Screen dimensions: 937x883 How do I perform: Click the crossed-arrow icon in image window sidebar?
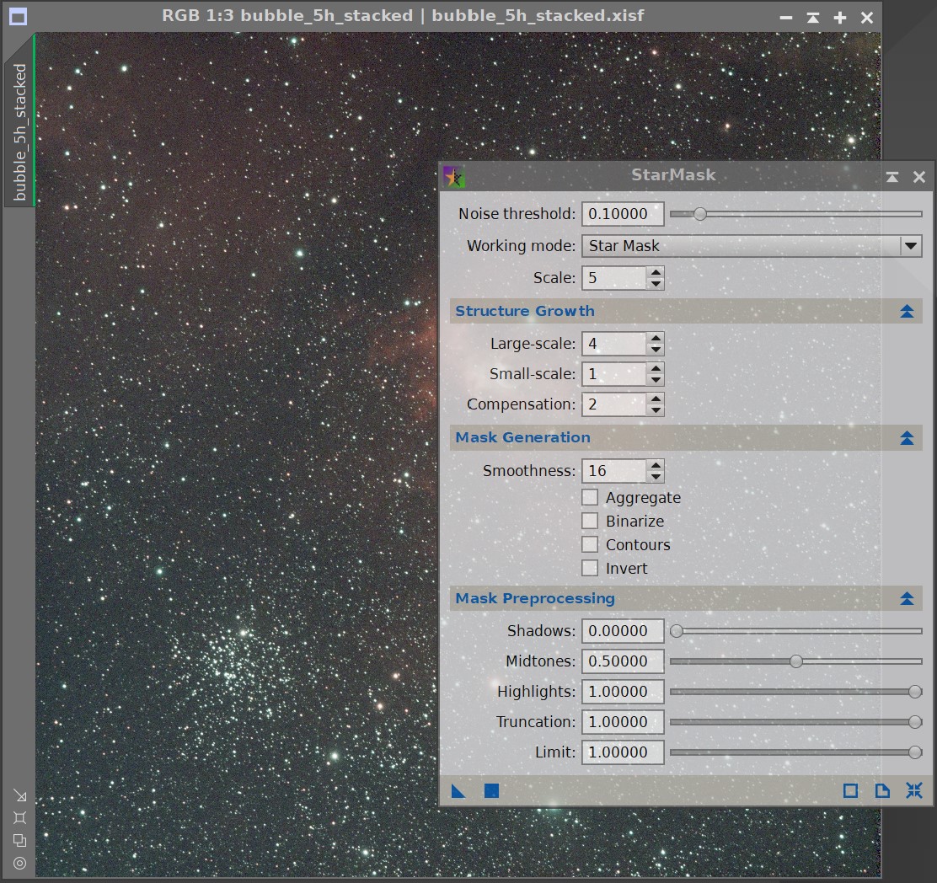tap(19, 795)
